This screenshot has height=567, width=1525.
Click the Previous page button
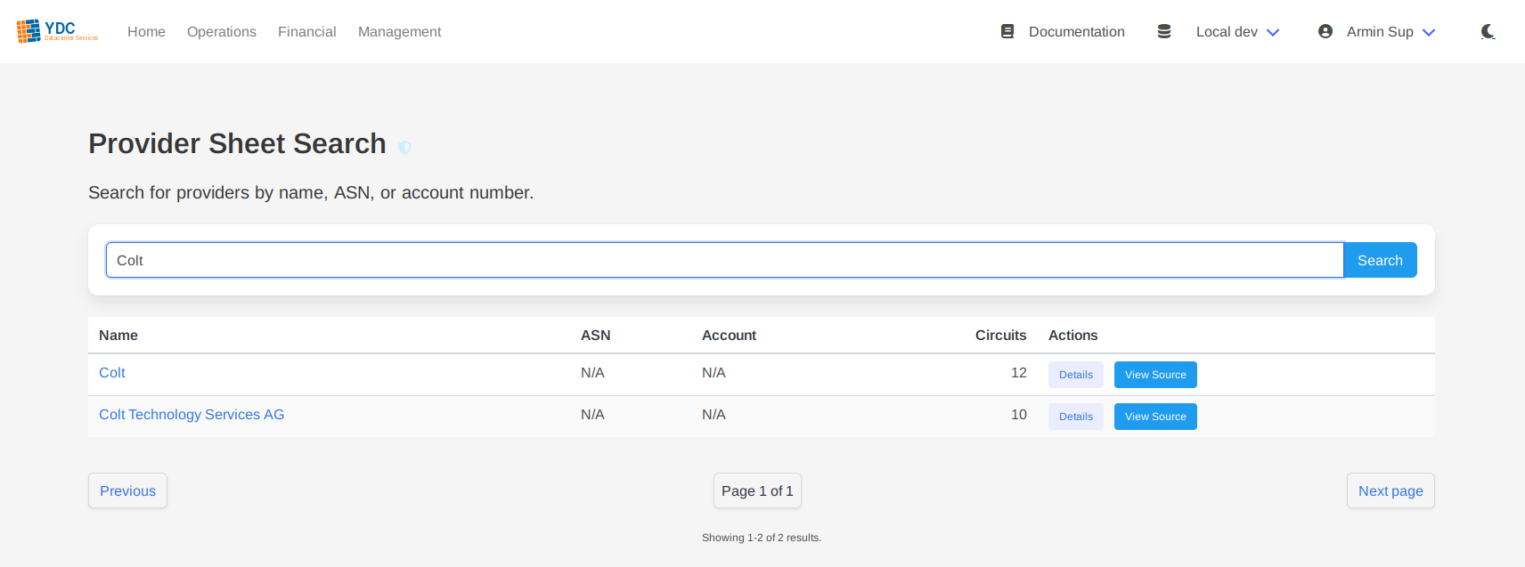coord(127,490)
